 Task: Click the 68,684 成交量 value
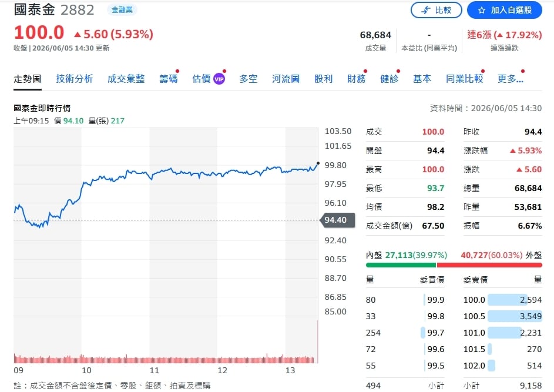point(375,35)
